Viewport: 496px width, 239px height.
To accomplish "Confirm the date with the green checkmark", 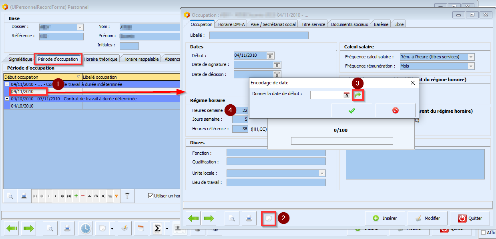I will pyautogui.click(x=351, y=110).
